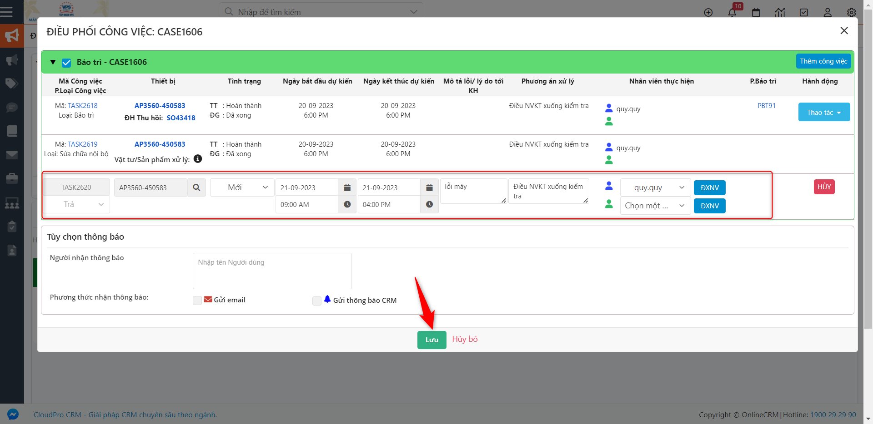Toggle the Bảo trì - CASE1606 checkbox
The image size is (873, 424).
(x=66, y=63)
